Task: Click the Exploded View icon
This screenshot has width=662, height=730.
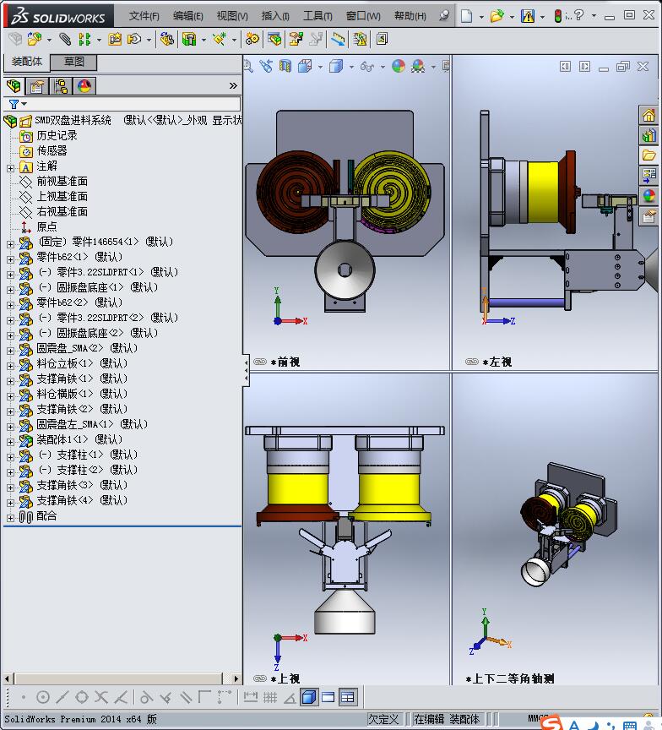Action: 296,39
